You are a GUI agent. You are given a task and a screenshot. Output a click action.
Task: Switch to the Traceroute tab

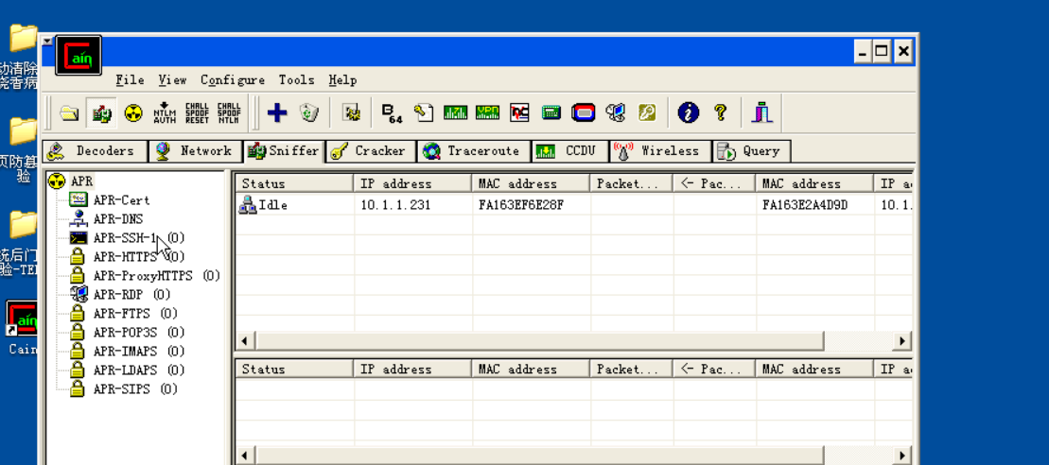tap(474, 151)
